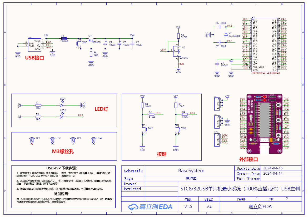
Task: Click the '+5V' power label
Action: click(x=46, y=35)
